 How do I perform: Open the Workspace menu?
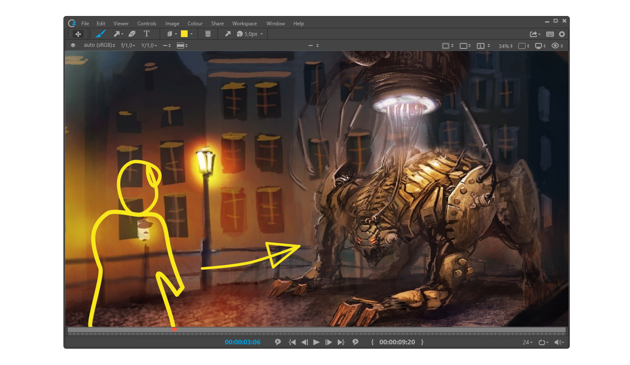(244, 24)
